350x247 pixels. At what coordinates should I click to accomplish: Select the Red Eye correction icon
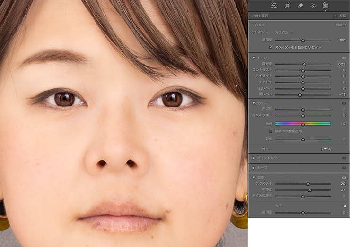(313, 6)
